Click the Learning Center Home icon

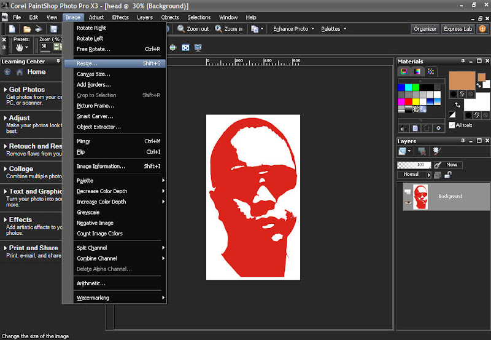20,72
